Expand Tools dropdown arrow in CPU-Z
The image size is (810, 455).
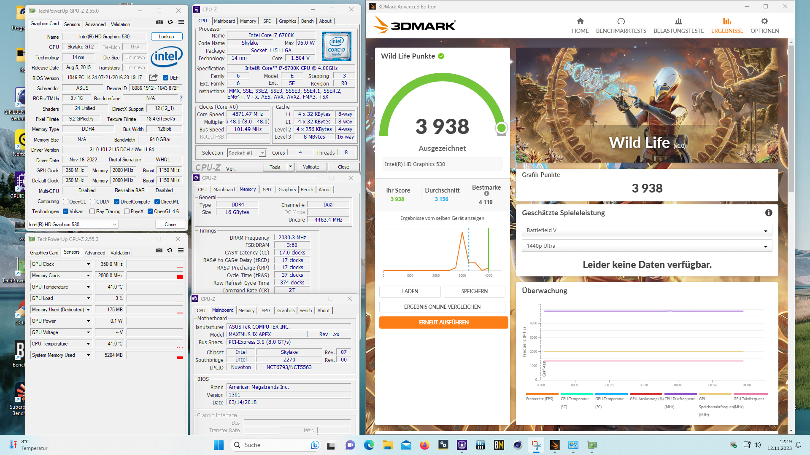[290, 167]
